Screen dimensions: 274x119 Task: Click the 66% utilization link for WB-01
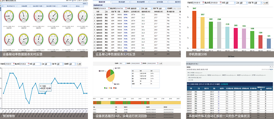(126, 15)
